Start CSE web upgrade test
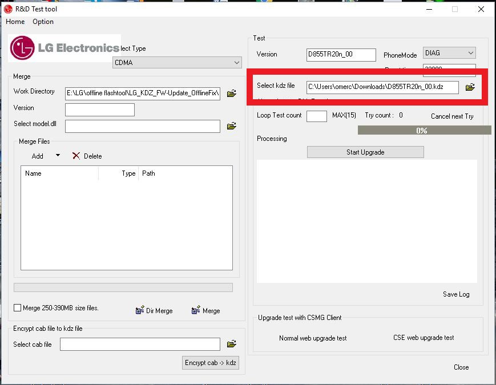 click(x=424, y=338)
